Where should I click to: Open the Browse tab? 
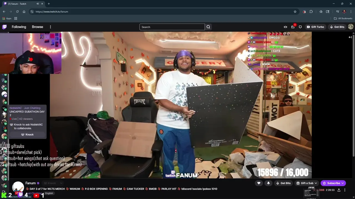click(x=37, y=27)
